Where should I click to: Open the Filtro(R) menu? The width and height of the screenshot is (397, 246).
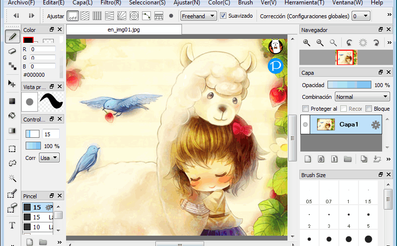point(111,3)
